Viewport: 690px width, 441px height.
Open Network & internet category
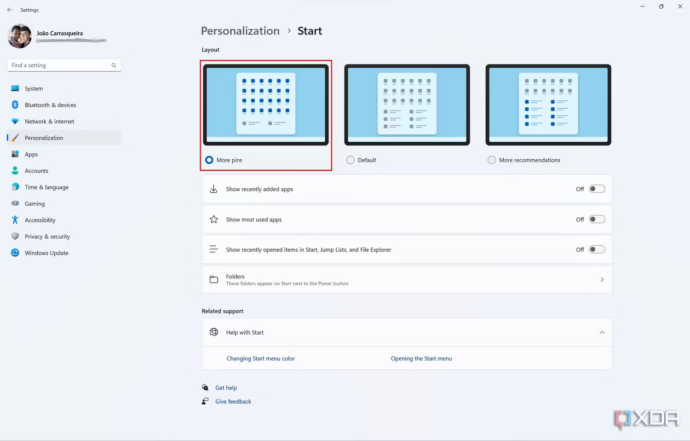point(64,122)
